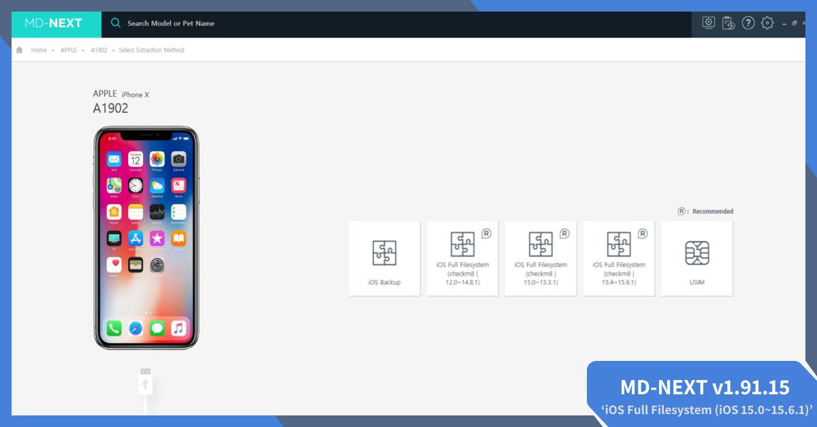Click Select Extraction Method breadcrumb text
This screenshot has height=427, width=817.
(x=152, y=50)
